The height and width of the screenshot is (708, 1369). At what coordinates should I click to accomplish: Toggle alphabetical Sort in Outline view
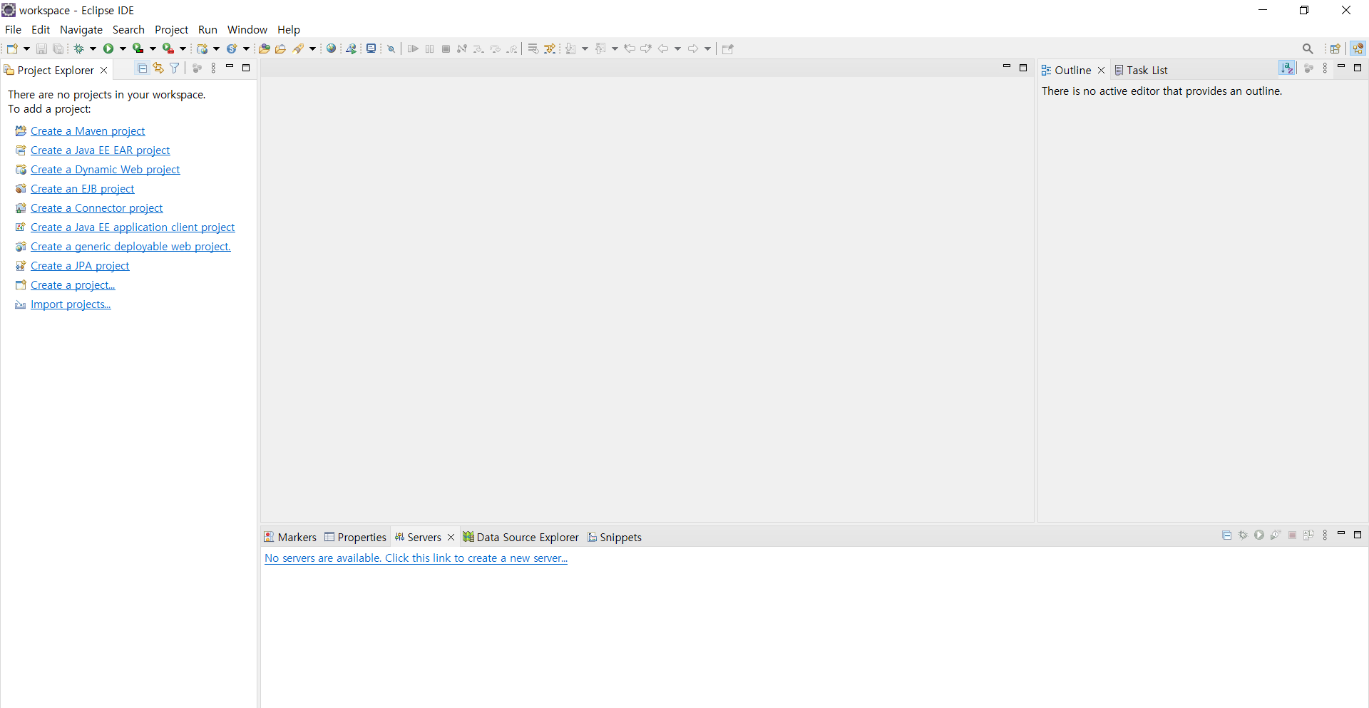click(1287, 68)
